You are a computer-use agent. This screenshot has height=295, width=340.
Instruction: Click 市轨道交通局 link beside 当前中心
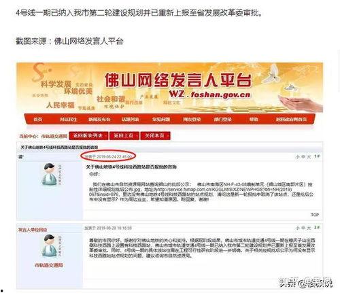(54, 136)
